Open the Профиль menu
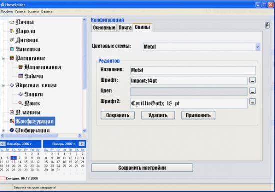275x192 pixels. [x=7, y=11]
